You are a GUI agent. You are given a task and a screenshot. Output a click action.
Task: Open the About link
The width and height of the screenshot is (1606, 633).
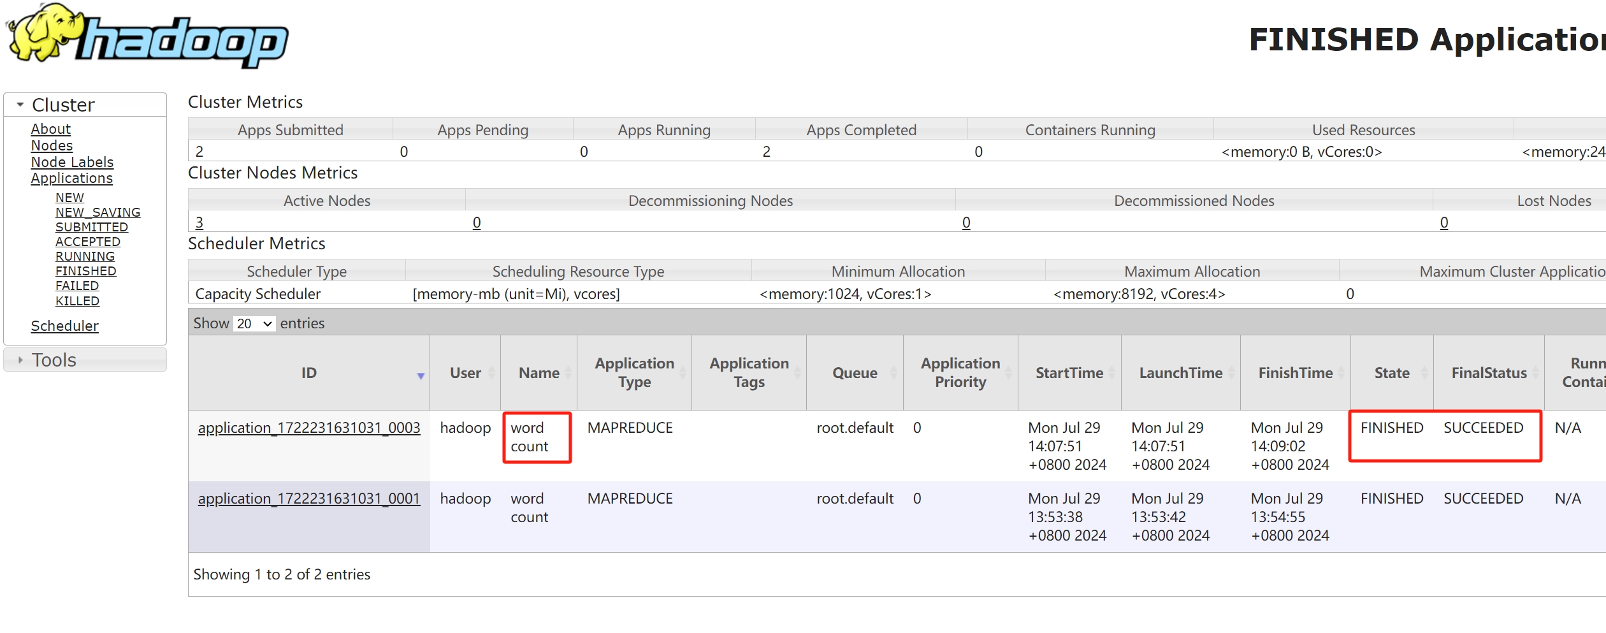click(50, 129)
